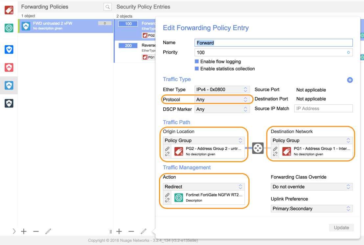The height and width of the screenshot is (245, 364).
Task: Open the Protocol Any dropdown
Action: click(x=222, y=100)
